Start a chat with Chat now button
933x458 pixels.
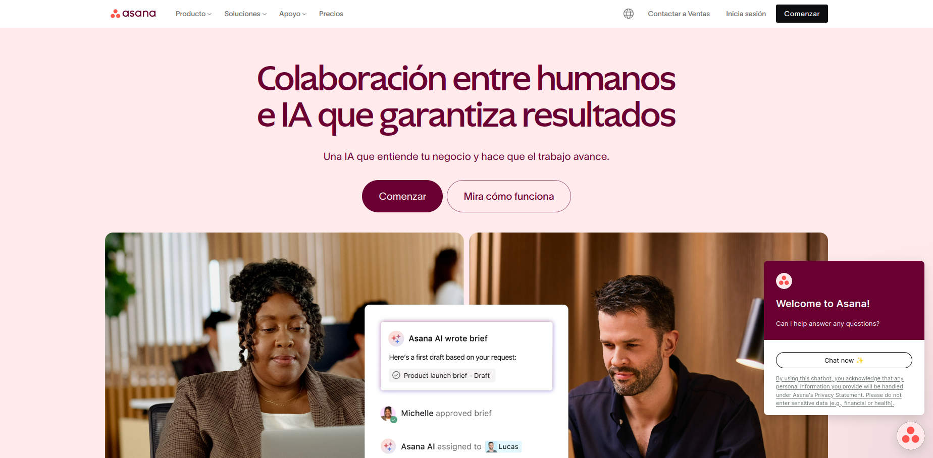pyautogui.click(x=844, y=360)
